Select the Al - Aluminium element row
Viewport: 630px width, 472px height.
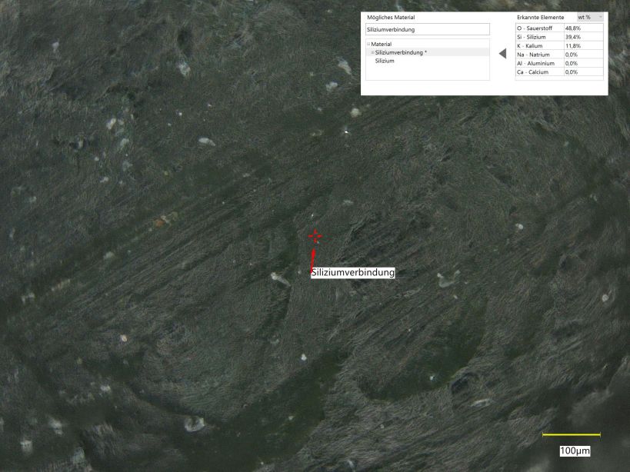click(538, 63)
